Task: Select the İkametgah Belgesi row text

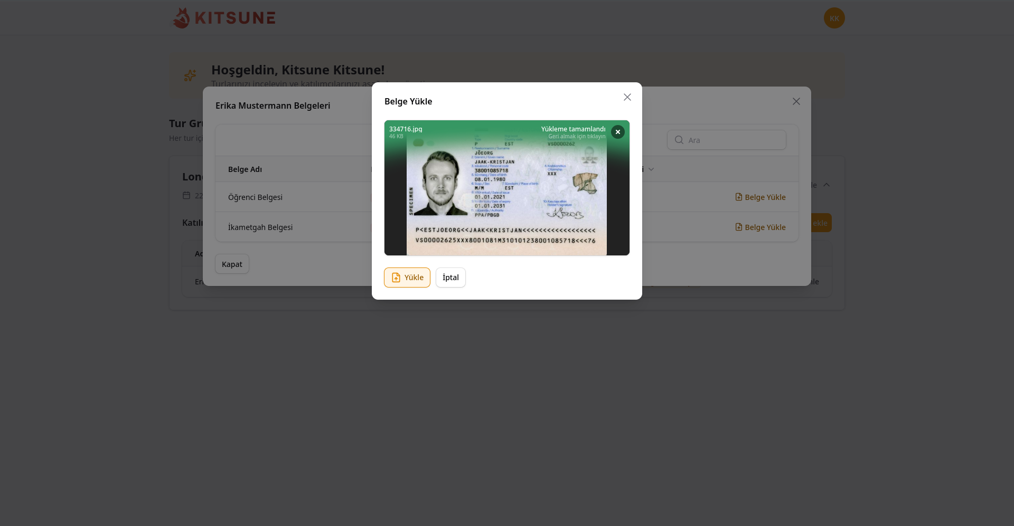Action: click(x=260, y=227)
